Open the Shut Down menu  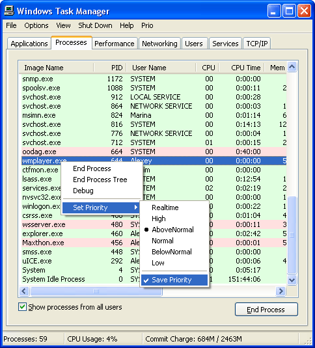click(x=95, y=25)
